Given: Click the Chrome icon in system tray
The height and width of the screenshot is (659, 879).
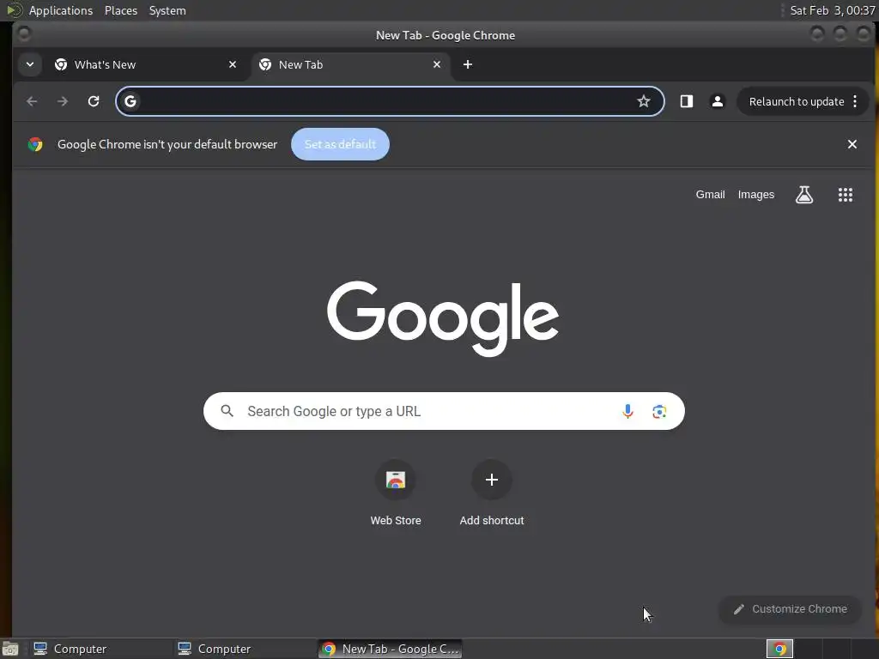Looking at the screenshot, I should pyautogui.click(x=779, y=649).
